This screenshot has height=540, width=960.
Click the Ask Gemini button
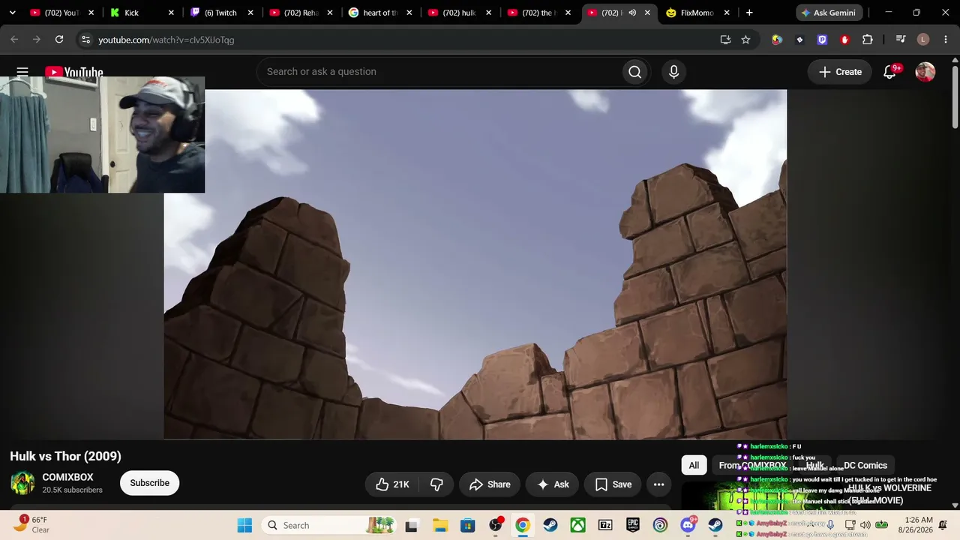pyautogui.click(x=829, y=13)
